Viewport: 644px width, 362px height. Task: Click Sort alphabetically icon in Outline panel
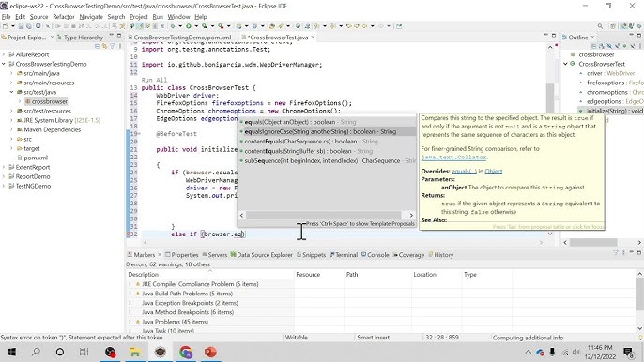[x=602, y=46]
